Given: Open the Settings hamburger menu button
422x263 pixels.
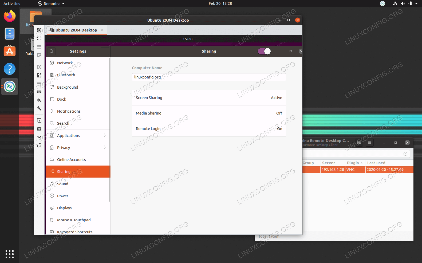Looking at the screenshot, I should 105,51.
